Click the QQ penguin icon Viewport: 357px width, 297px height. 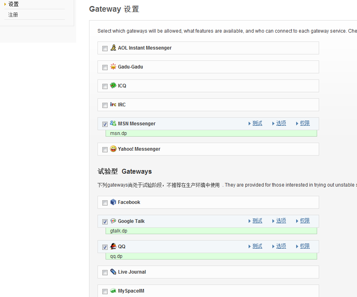point(113,246)
